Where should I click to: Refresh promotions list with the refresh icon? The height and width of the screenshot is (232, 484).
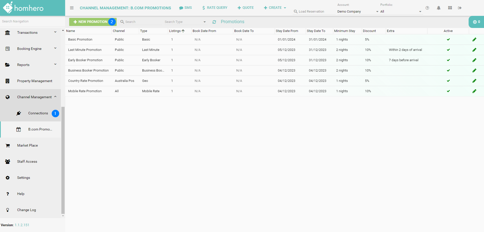(x=214, y=22)
